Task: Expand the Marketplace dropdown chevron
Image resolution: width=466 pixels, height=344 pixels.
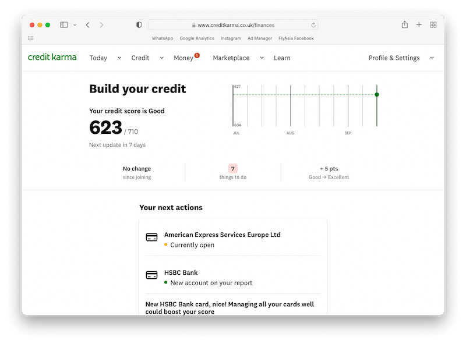Action: [262, 58]
